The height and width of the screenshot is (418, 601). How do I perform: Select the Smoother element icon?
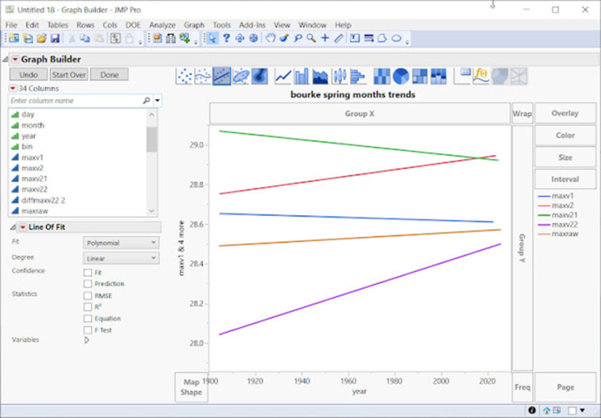coord(202,76)
